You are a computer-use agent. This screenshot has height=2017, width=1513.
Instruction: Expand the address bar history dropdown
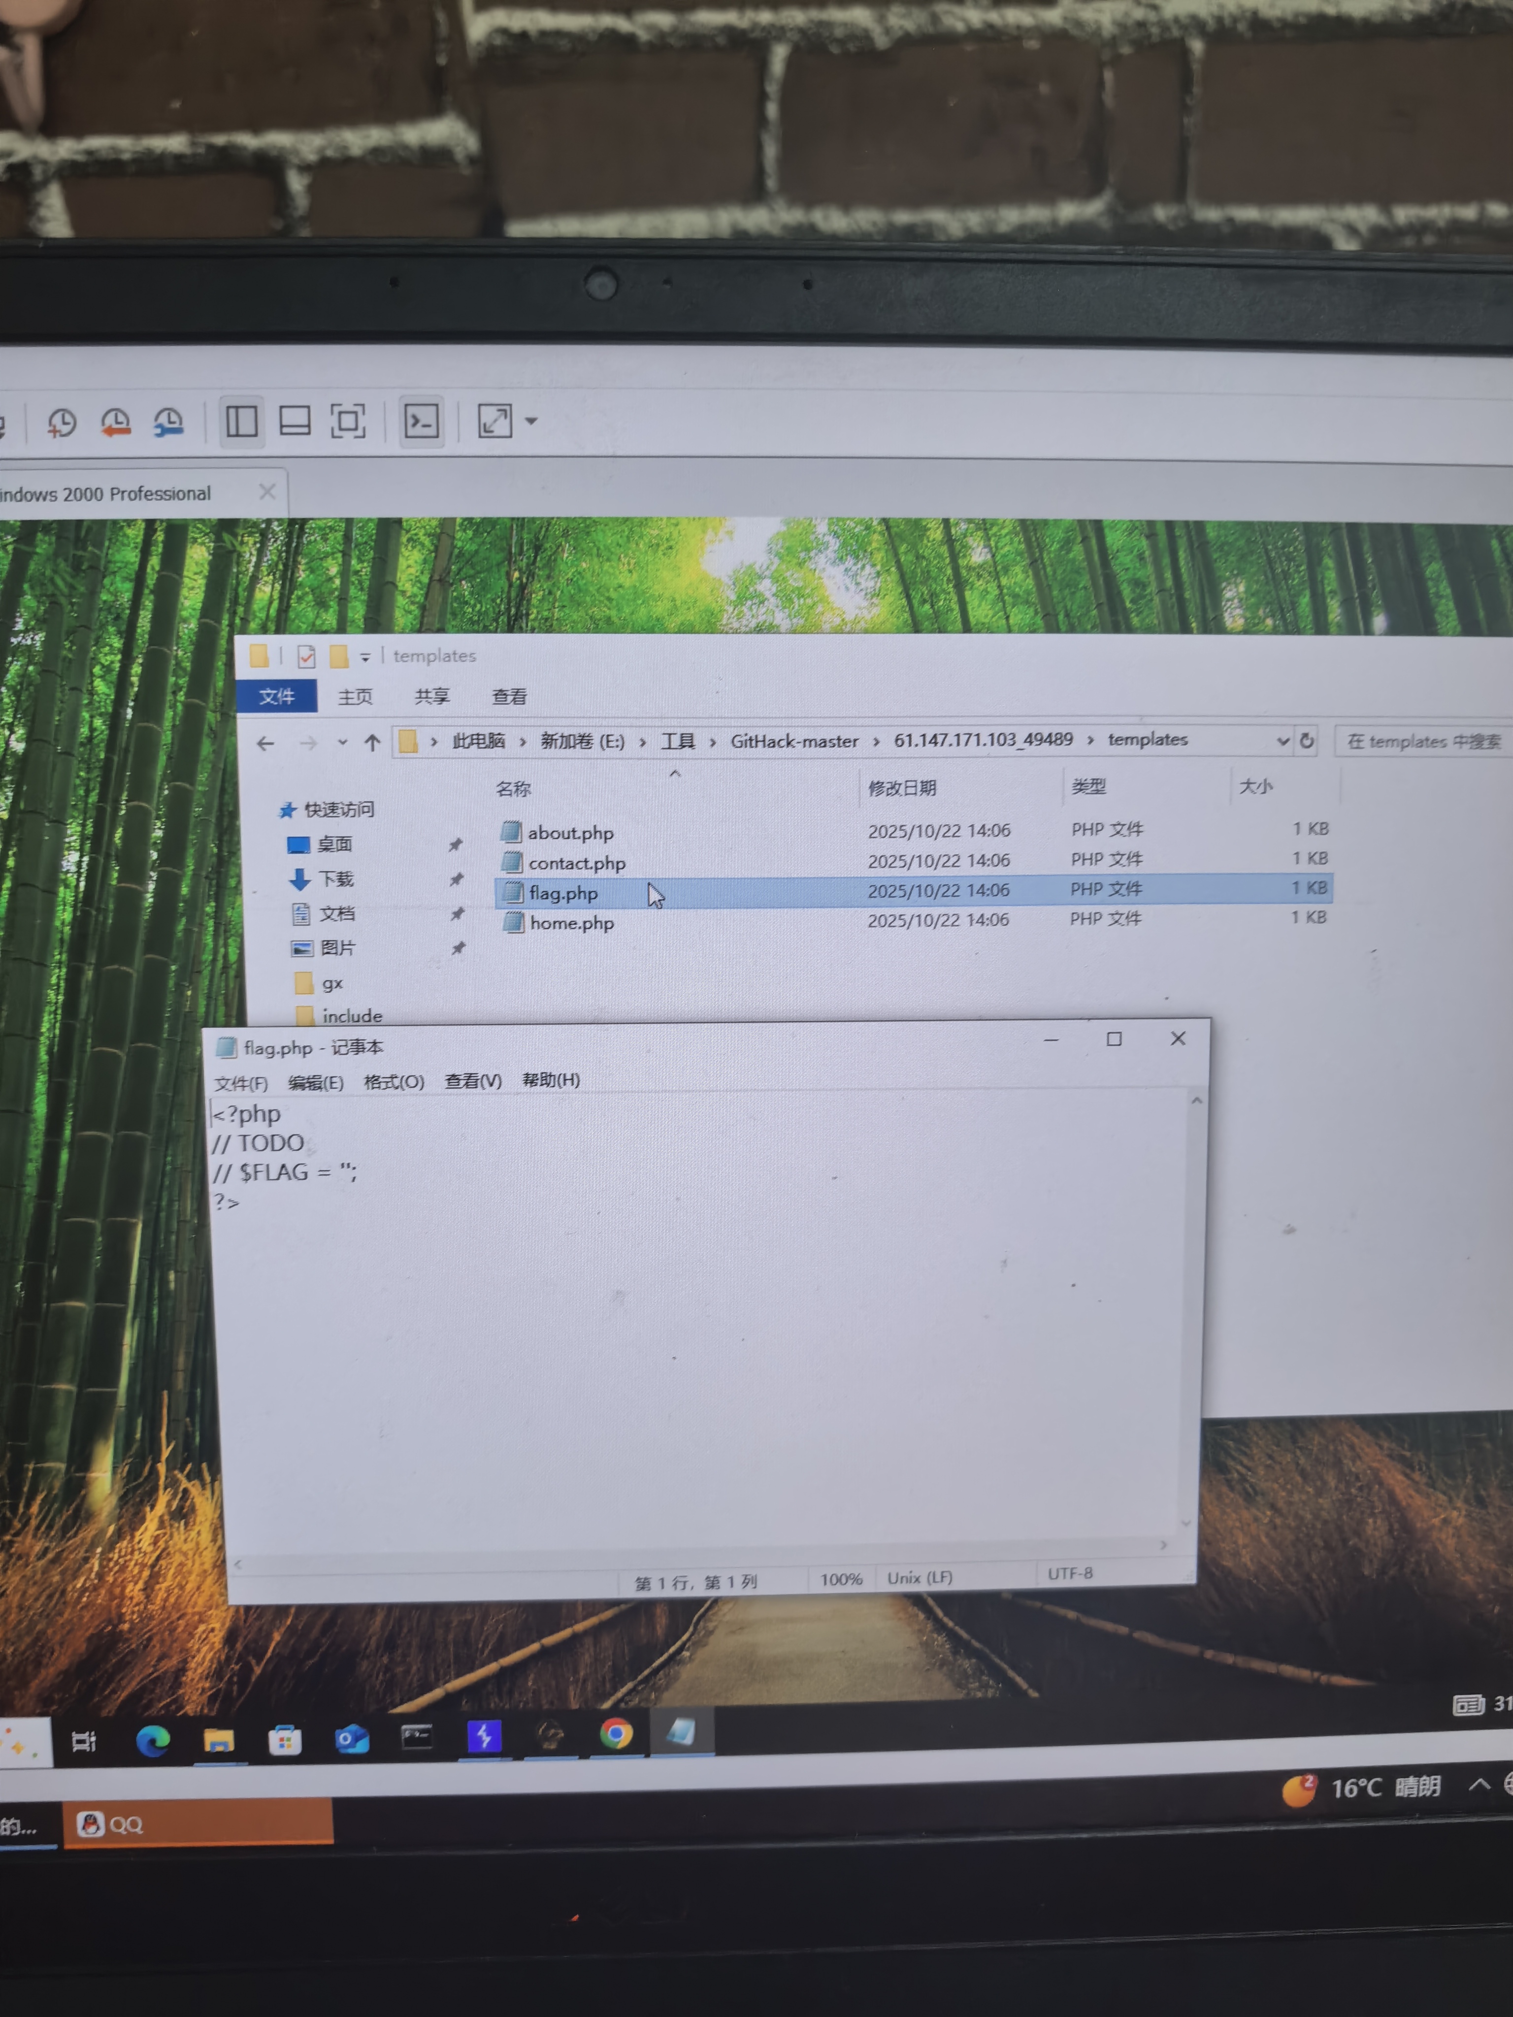(x=1283, y=741)
